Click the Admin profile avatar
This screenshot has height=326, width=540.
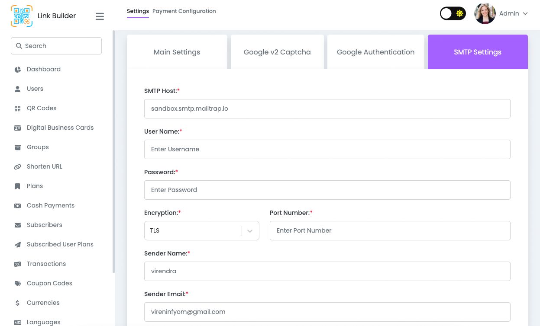point(485,13)
